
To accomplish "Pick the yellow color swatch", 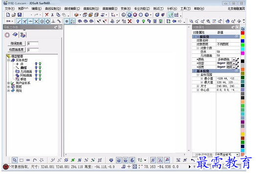I will pos(243,37).
